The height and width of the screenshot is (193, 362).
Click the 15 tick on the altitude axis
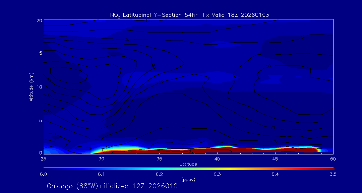pos(39,53)
